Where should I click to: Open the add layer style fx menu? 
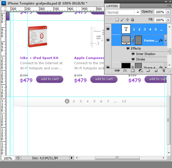point(125,70)
